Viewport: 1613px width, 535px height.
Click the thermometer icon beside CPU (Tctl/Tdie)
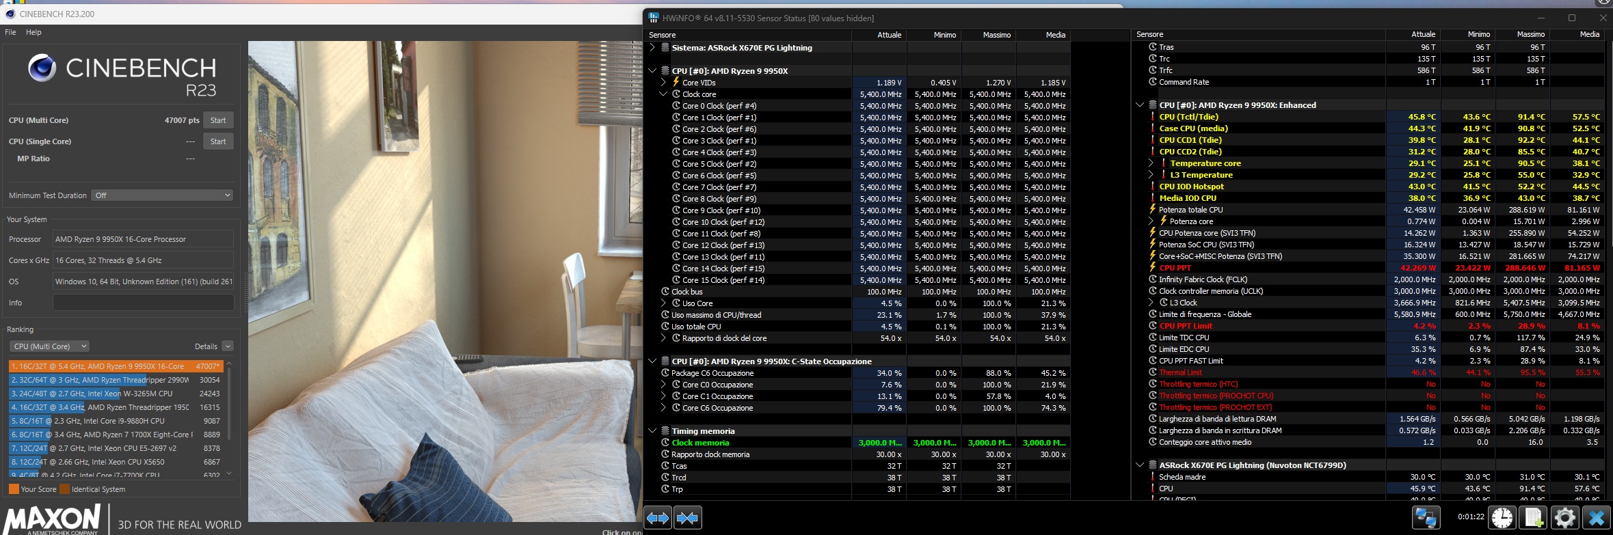[1152, 116]
